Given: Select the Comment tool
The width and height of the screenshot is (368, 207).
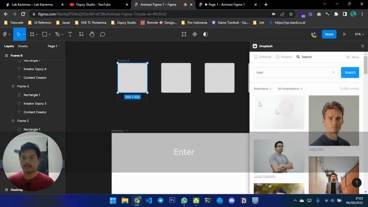Looking at the screenshot, I should 102,34.
